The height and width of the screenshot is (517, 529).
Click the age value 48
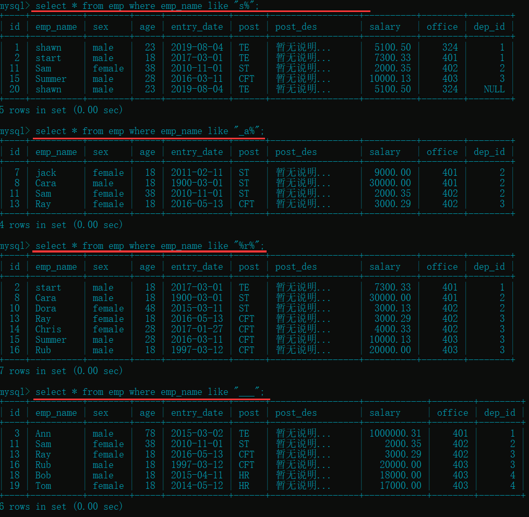(150, 308)
